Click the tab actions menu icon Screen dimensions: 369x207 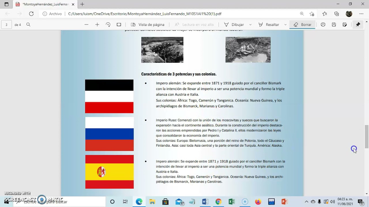point(6,4)
